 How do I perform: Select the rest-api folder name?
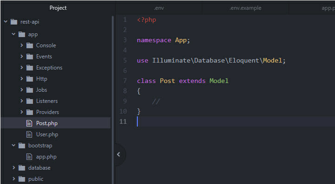30,22
